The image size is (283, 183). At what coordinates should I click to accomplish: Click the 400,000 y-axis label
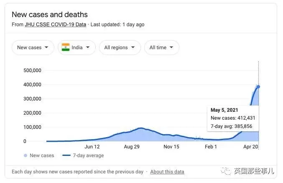[x=32, y=85]
